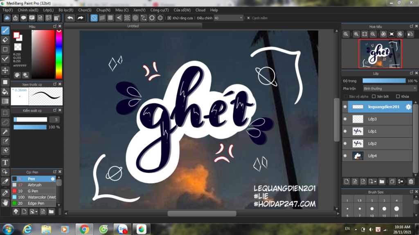Select the Lasso tool
The image size is (419, 235).
point(5,122)
